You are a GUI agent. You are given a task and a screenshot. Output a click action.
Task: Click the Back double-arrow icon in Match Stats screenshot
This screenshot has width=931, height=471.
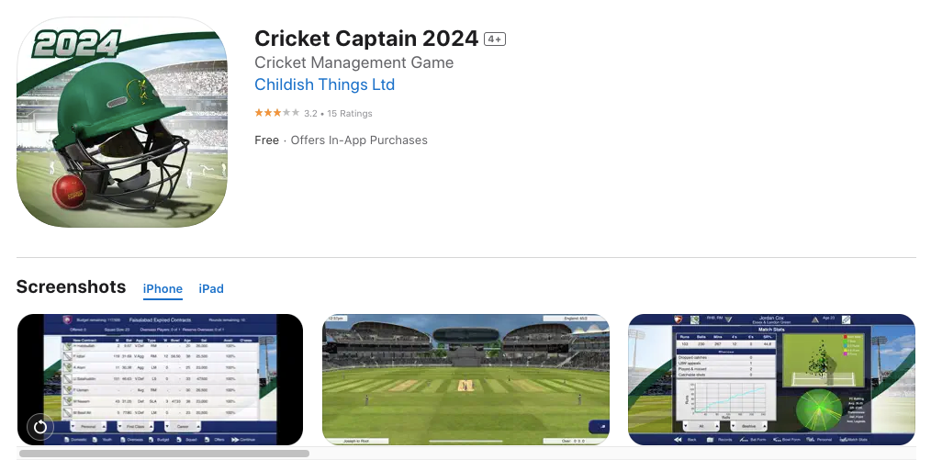(x=678, y=440)
